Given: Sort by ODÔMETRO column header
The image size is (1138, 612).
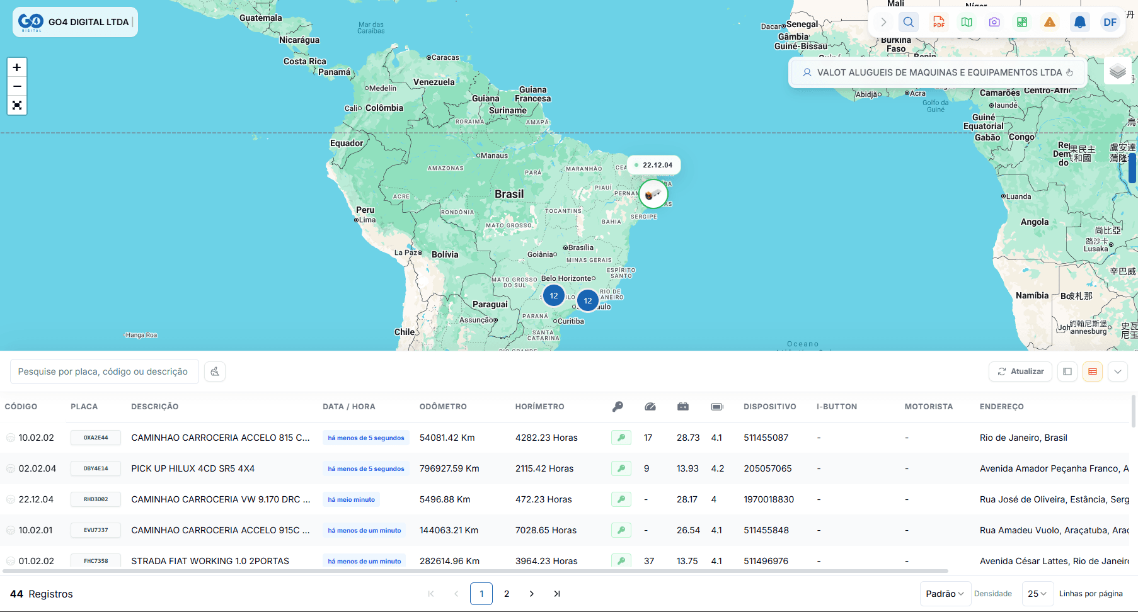Looking at the screenshot, I should coord(443,407).
